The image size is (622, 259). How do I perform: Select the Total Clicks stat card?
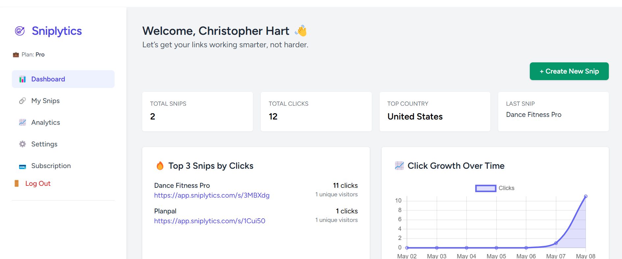(x=316, y=112)
